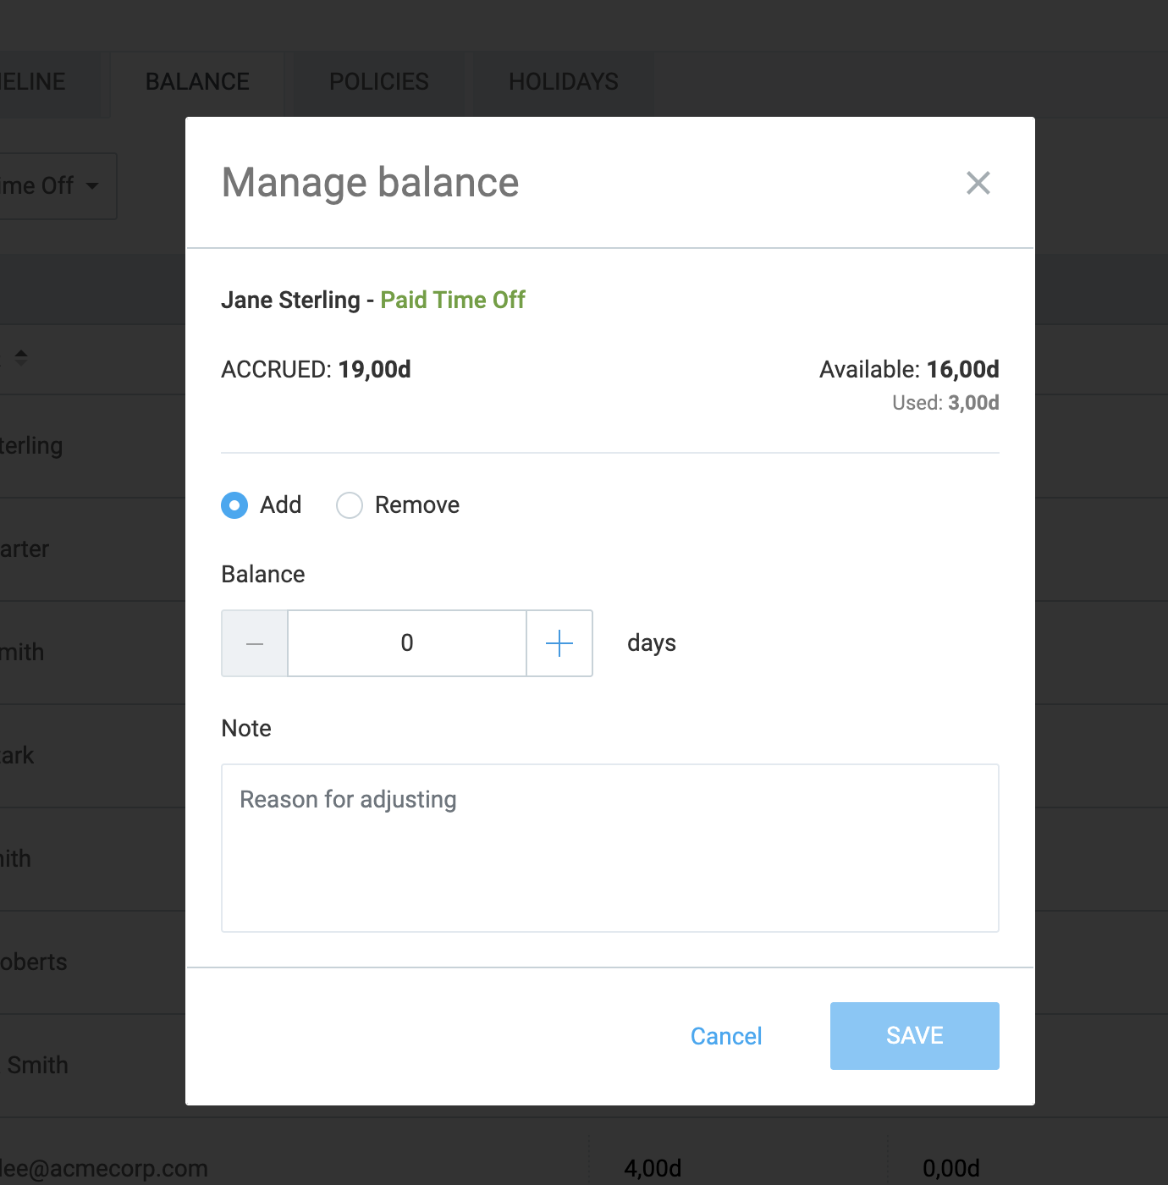Select the Add radio option
This screenshot has width=1168, height=1185.
pos(234,505)
